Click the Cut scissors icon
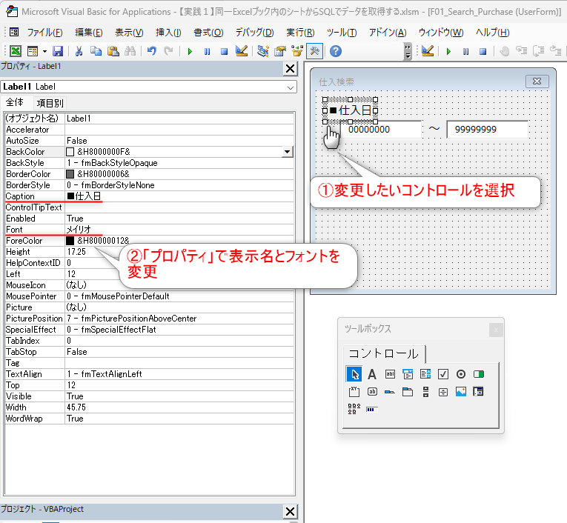The image size is (567, 523). (79, 51)
